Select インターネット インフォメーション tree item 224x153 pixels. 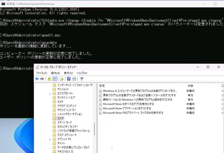[75, 85]
